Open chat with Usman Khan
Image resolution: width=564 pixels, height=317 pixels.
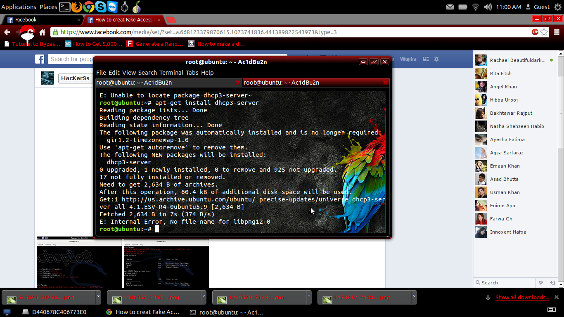click(515, 192)
